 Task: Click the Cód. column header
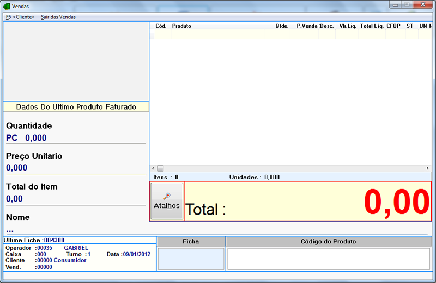coord(161,26)
